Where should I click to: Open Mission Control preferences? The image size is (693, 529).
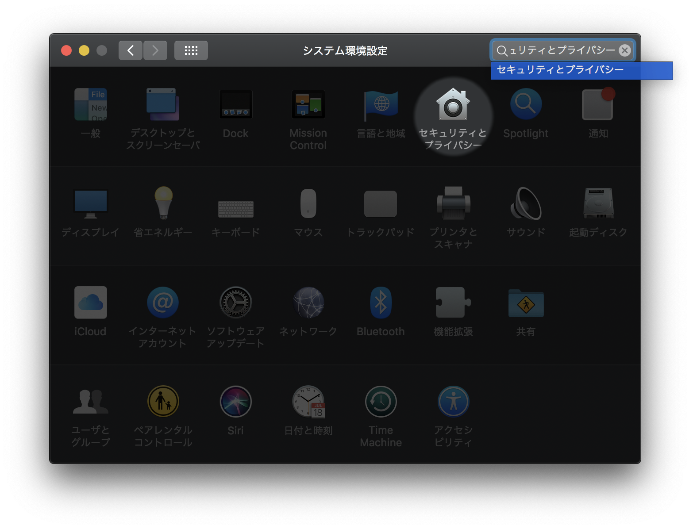click(x=308, y=105)
